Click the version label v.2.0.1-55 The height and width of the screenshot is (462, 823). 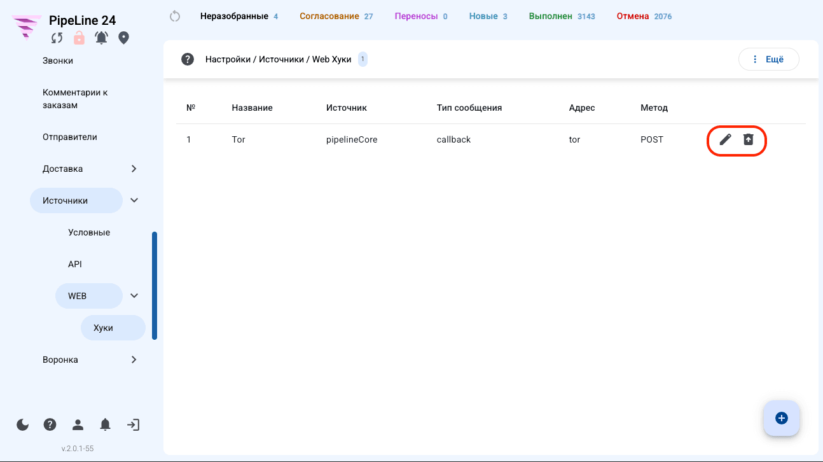78,449
